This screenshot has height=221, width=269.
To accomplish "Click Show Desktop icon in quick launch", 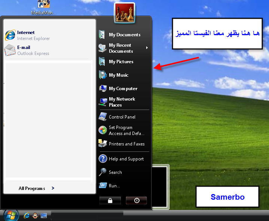I will (x=44, y=216).
